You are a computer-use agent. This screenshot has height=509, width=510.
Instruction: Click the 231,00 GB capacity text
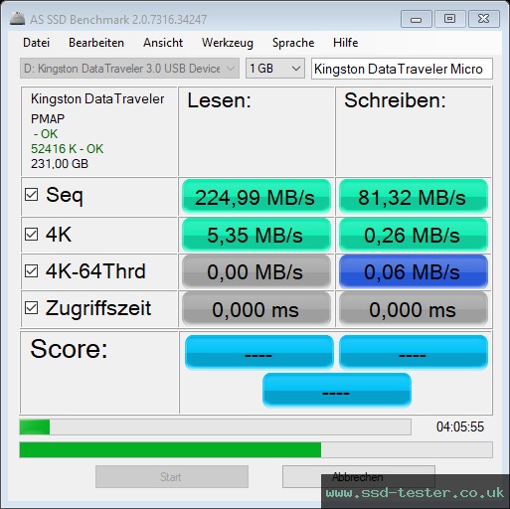tap(60, 164)
